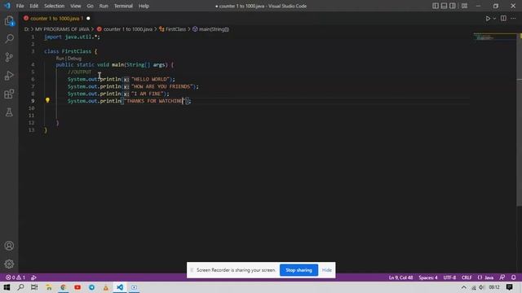Toggle the primary side bar layout
The width and height of the screenshot is (522, 293).
[435, 6]
